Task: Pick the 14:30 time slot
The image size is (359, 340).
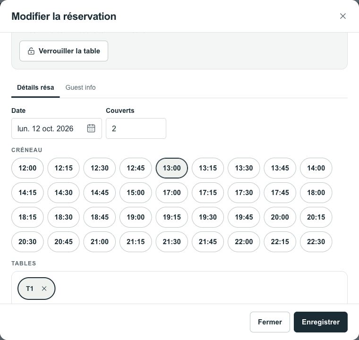Action: (63, 193)
